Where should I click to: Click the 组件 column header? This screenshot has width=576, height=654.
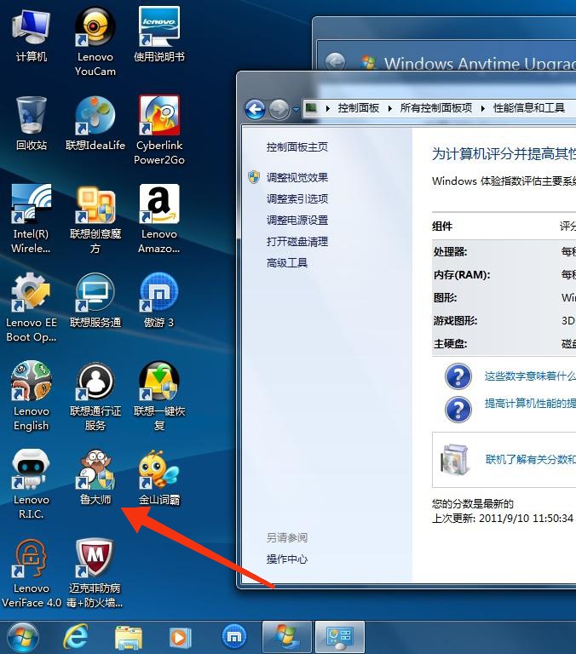442,226
